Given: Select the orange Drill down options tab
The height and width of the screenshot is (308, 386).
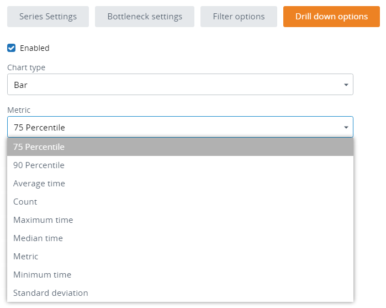Looking at the screenshot, I should [331, 17].
